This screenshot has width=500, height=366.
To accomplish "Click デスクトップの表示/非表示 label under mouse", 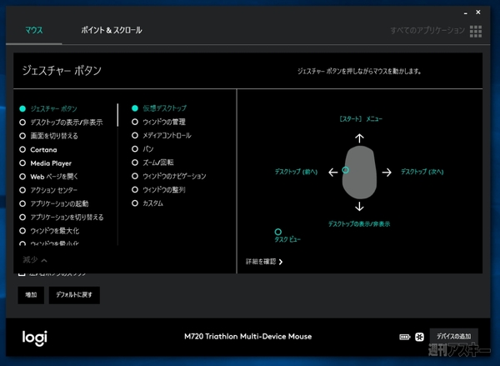I will click(359, 224).
